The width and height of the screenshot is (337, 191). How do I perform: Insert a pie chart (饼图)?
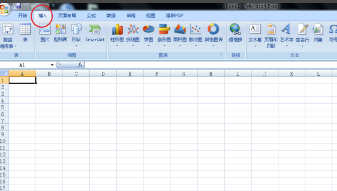pyautogui.click(x=148, y=30)
